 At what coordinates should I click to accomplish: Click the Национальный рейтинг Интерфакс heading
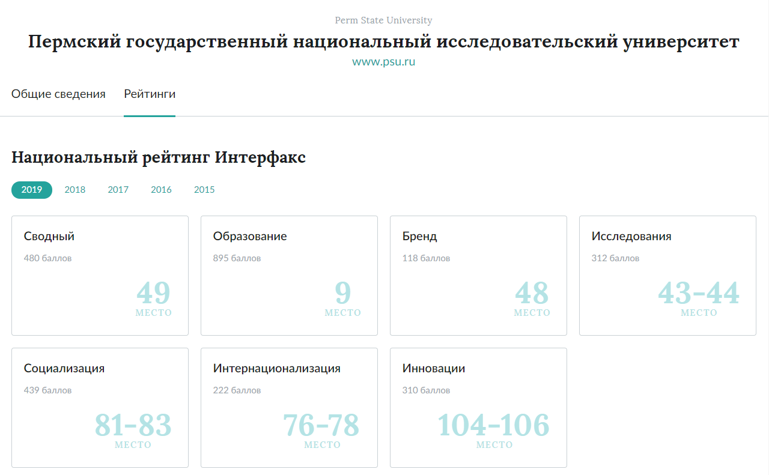click(159, 158)
